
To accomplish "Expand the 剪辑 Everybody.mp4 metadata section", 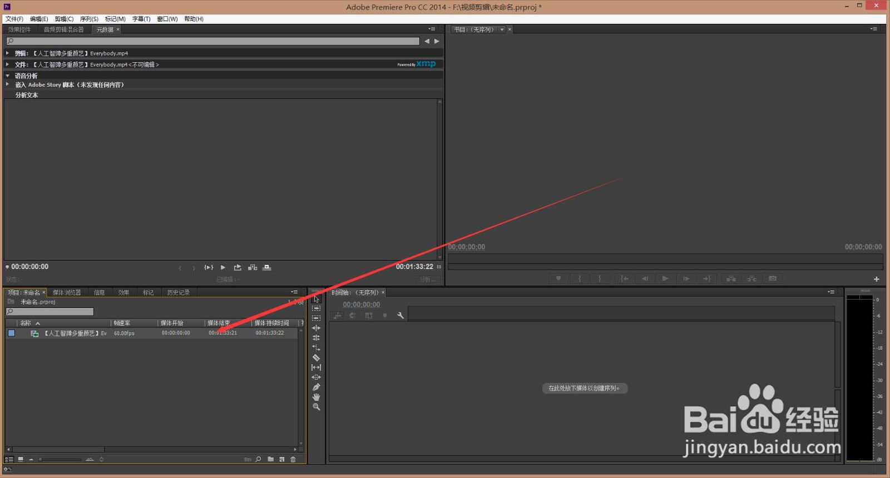I will (7, 53).
